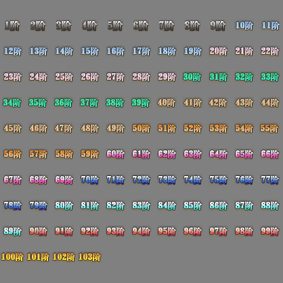283x283 pixels.
Task: Click the 45阶 label
Action: click(12, 129)
